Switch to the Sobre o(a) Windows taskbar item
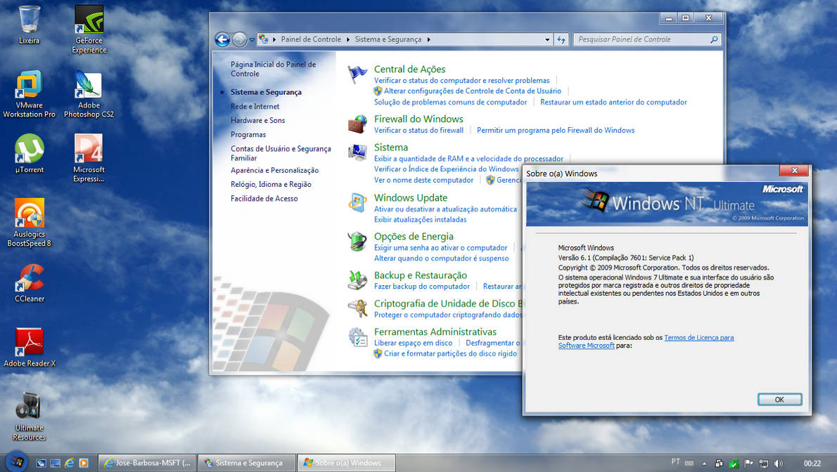The height and width of the screenshot is (472, 837). tap(345, 463)
